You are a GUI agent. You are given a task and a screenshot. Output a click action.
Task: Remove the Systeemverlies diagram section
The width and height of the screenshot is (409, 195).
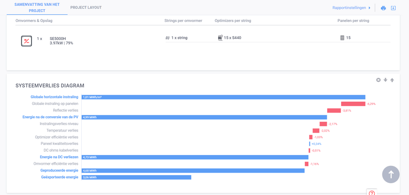click(378, 80)
